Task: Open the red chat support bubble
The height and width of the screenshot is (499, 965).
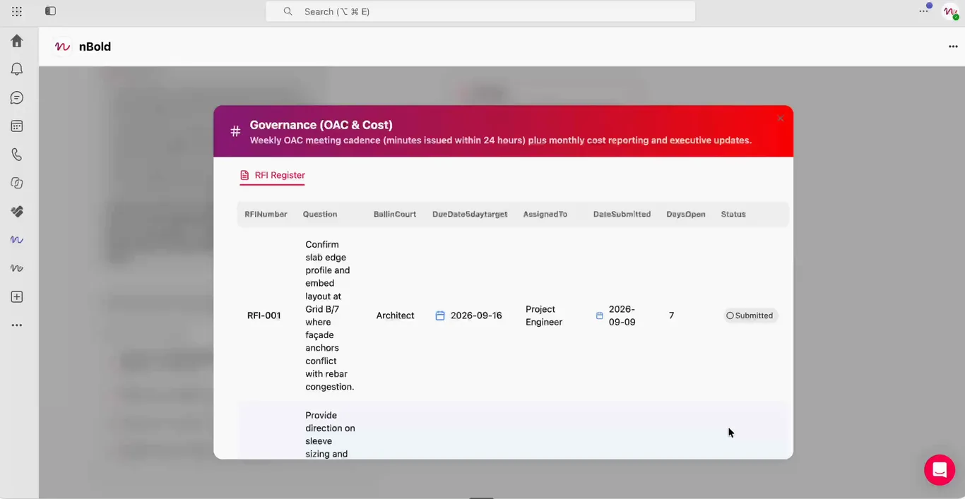Action: click(940, 470)
